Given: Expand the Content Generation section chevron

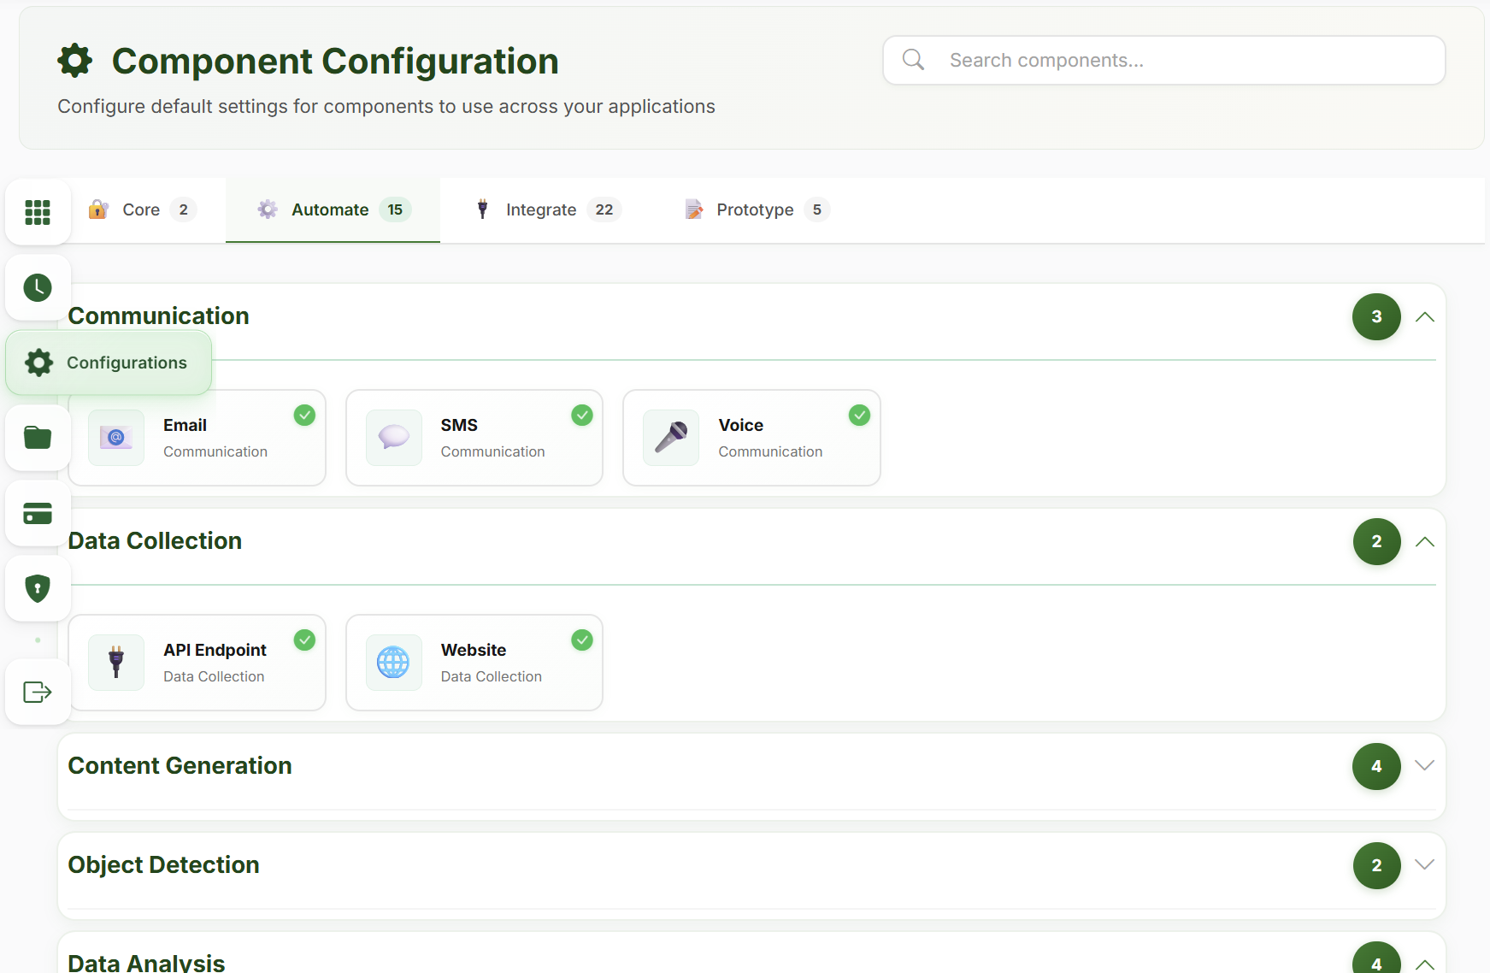Looking at the screenshot, I should coord(1424,766).
